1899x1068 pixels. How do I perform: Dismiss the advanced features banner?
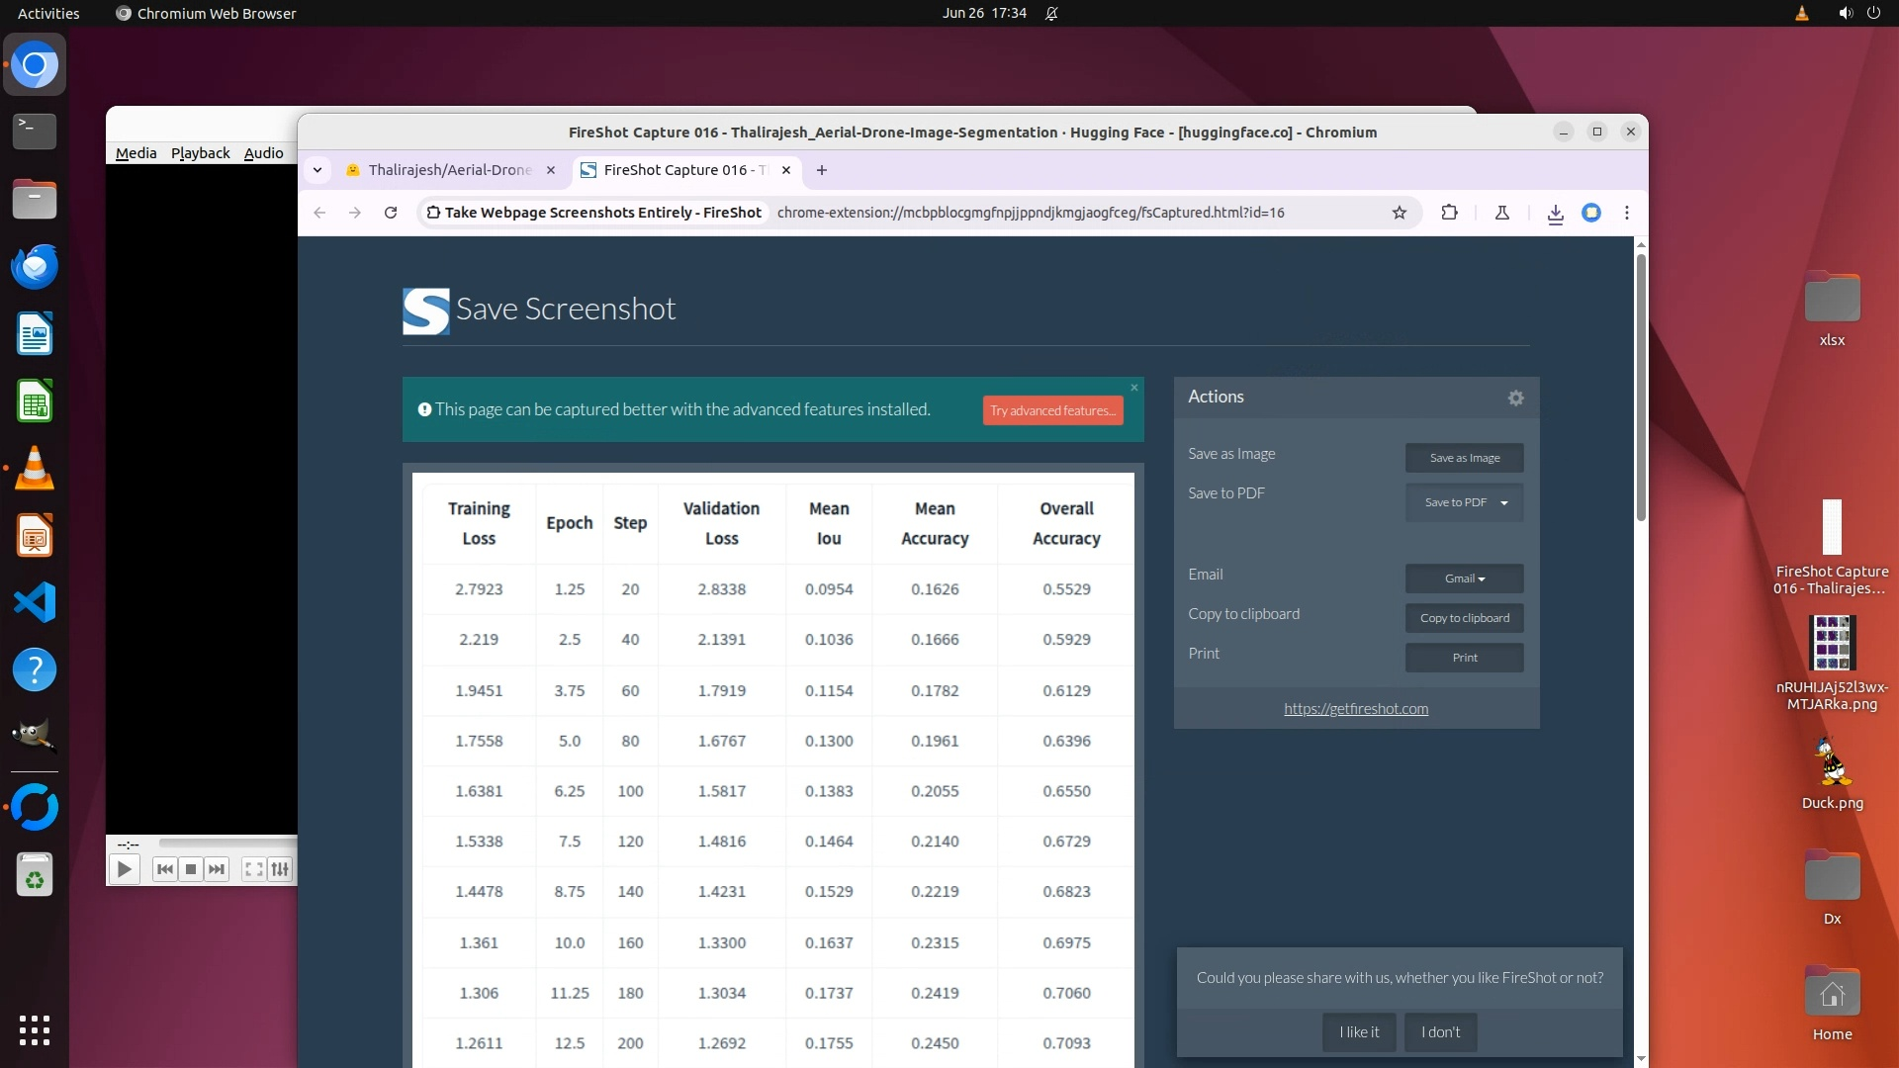[1133, 388]
